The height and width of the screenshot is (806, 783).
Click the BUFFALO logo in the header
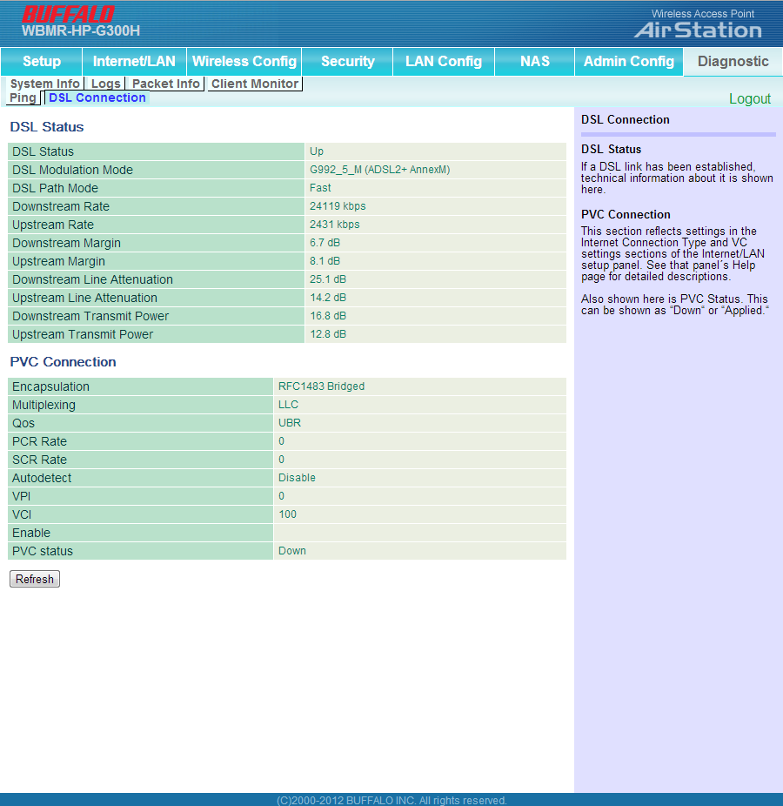point(68,14)
